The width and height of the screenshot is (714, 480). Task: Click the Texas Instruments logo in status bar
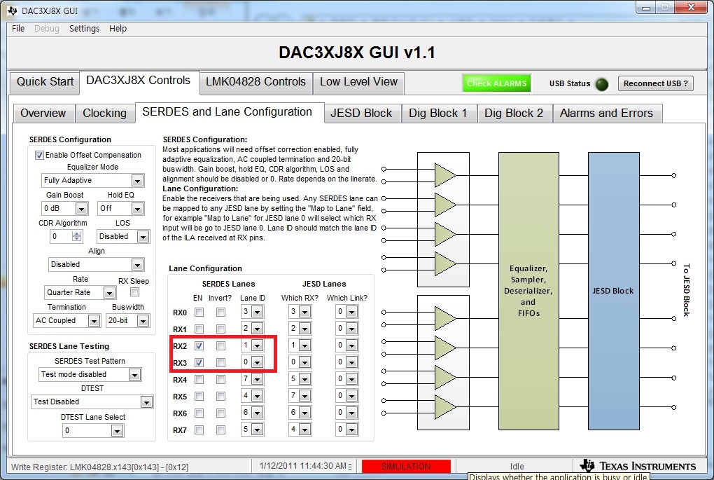638,466
